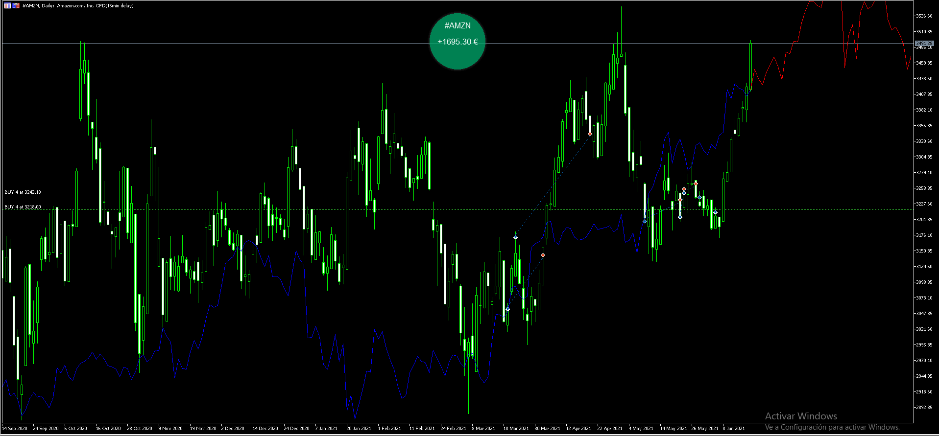This screenshot has height=436, width=939.
Task: Click the '4 May 2021' date on time axis
Action: click(x=641, y=429)
